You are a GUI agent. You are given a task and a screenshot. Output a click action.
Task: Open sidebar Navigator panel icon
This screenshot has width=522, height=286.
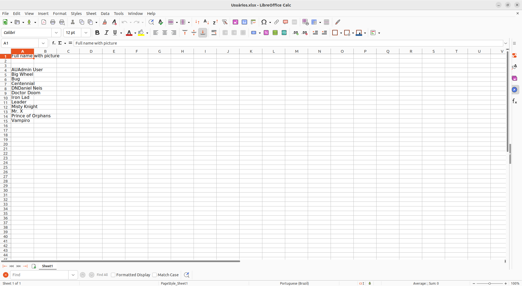point(515,90)
